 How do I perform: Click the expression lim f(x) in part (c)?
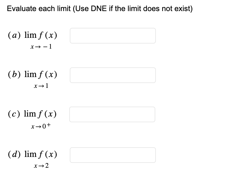[41, 114]
